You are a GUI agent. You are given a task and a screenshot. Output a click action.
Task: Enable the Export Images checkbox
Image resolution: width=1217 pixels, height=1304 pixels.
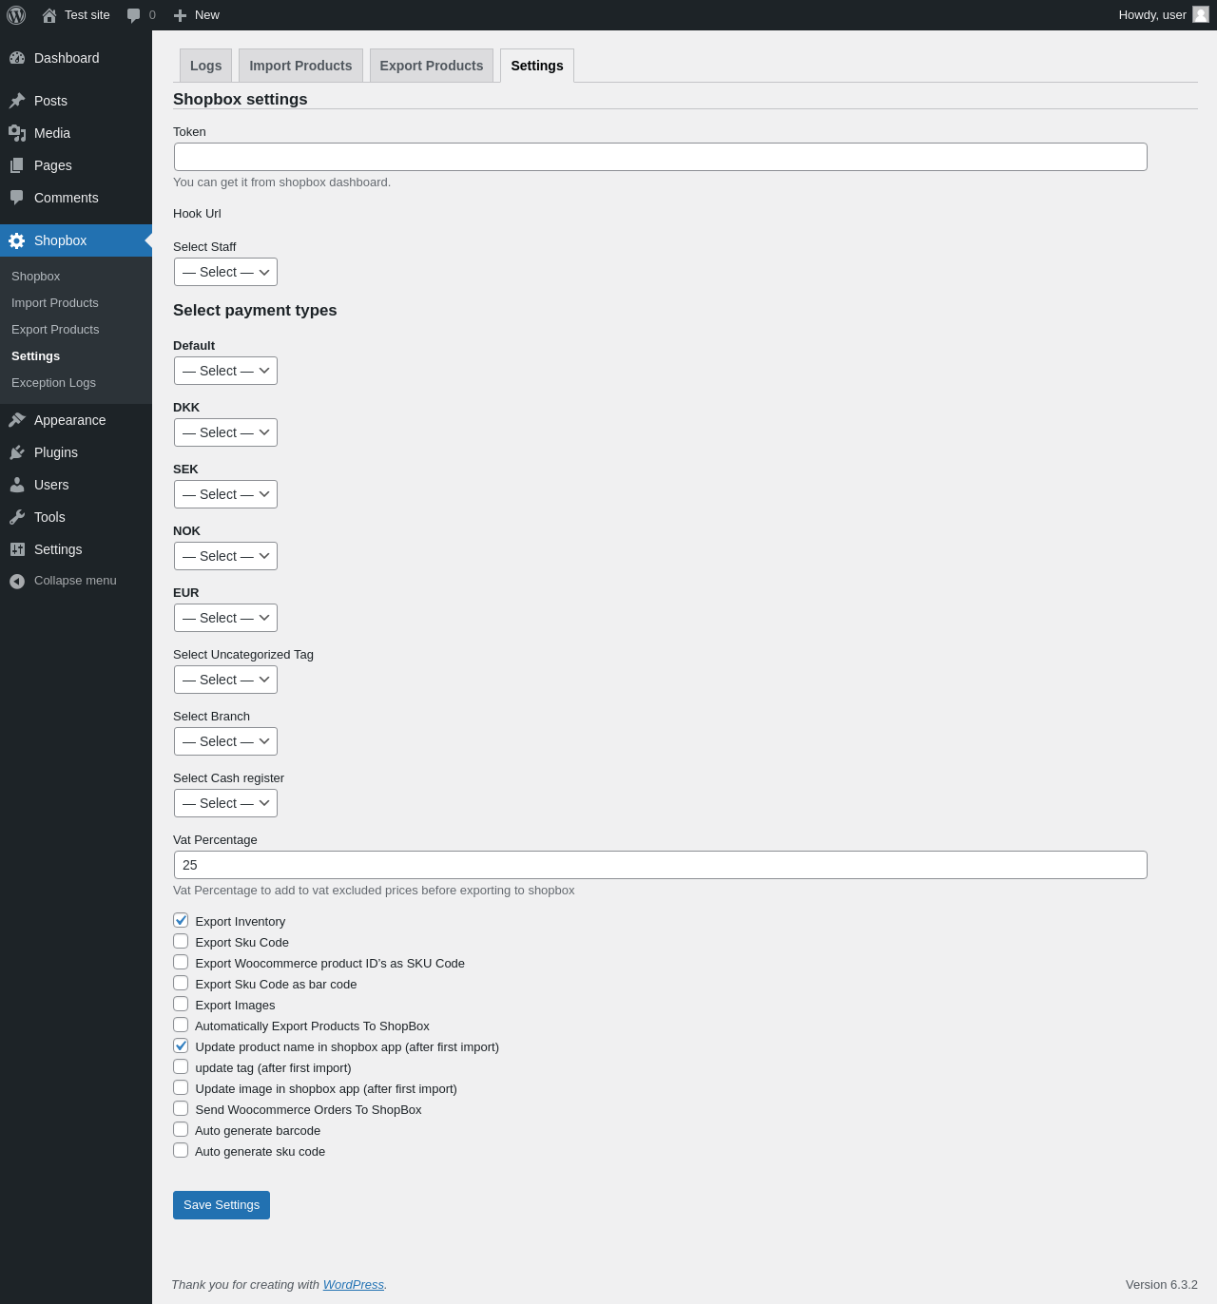pyautogui.click(x=181, y=1004)
